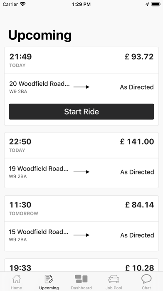Open the Chat speech bubble icon
The width and height of the screenshot is (163, 291).
(x=146, y=279)
